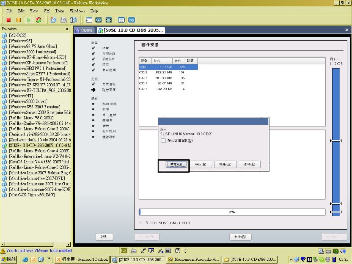Image resolution: width=352 pixels, height=264 pixels.
Task: Open the Edit menu
Action: tap(21, 11)
